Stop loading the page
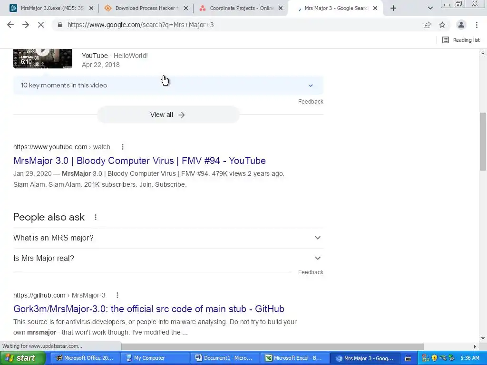 tap(41, 25)
